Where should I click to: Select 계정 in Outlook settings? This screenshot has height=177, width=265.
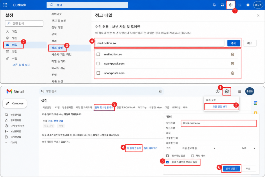[x=14, y=31]
